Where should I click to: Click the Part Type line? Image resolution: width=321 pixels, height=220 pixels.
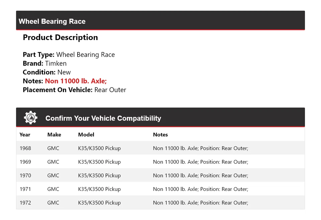click(x=69, y=55)
